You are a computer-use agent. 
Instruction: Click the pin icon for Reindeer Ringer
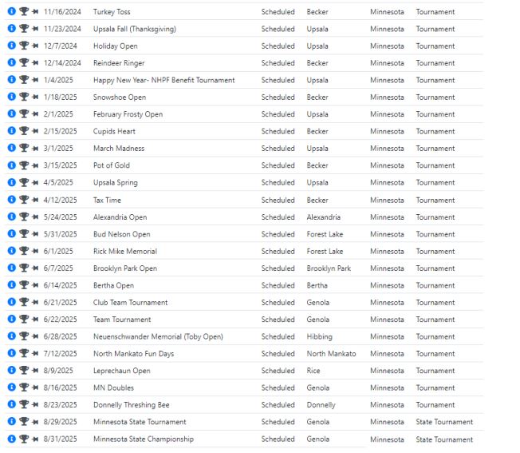tap(35, 63)
